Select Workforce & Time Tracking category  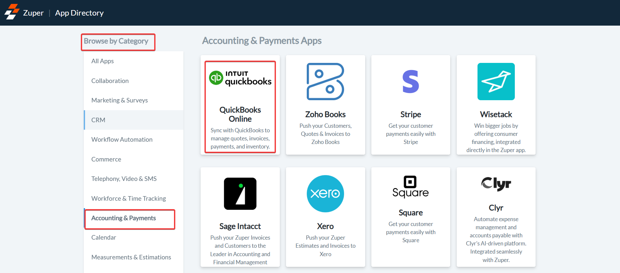(x=134, y=198)
